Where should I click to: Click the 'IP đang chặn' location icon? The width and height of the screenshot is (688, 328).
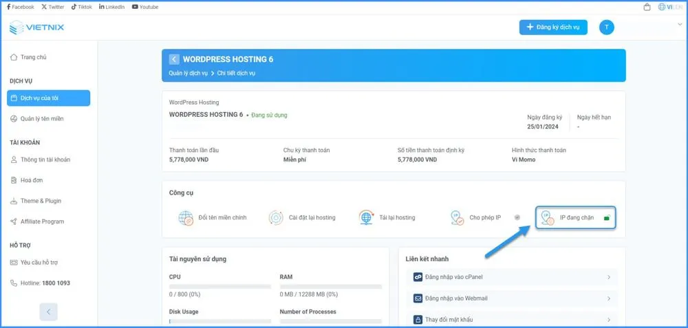pyautogui.click(x=548, y=218)
